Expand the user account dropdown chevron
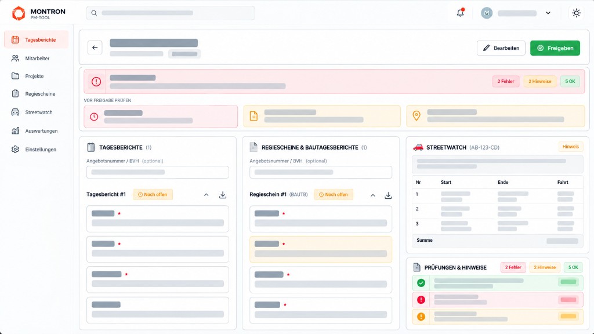The width and height of the screenshot is (594, 334). 548,13
